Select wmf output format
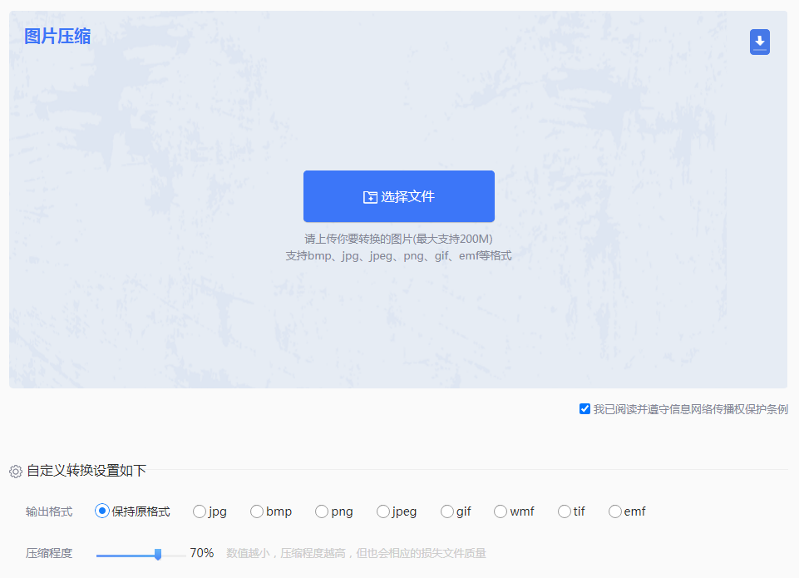The width and height of the screenshot is (799, 578). (x=501, y=511)
